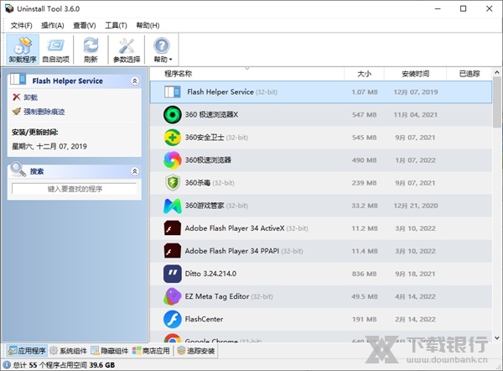Select the 360极速浏览器 colorful icon
Screen dimensions: 503x371
coord(172,160)
